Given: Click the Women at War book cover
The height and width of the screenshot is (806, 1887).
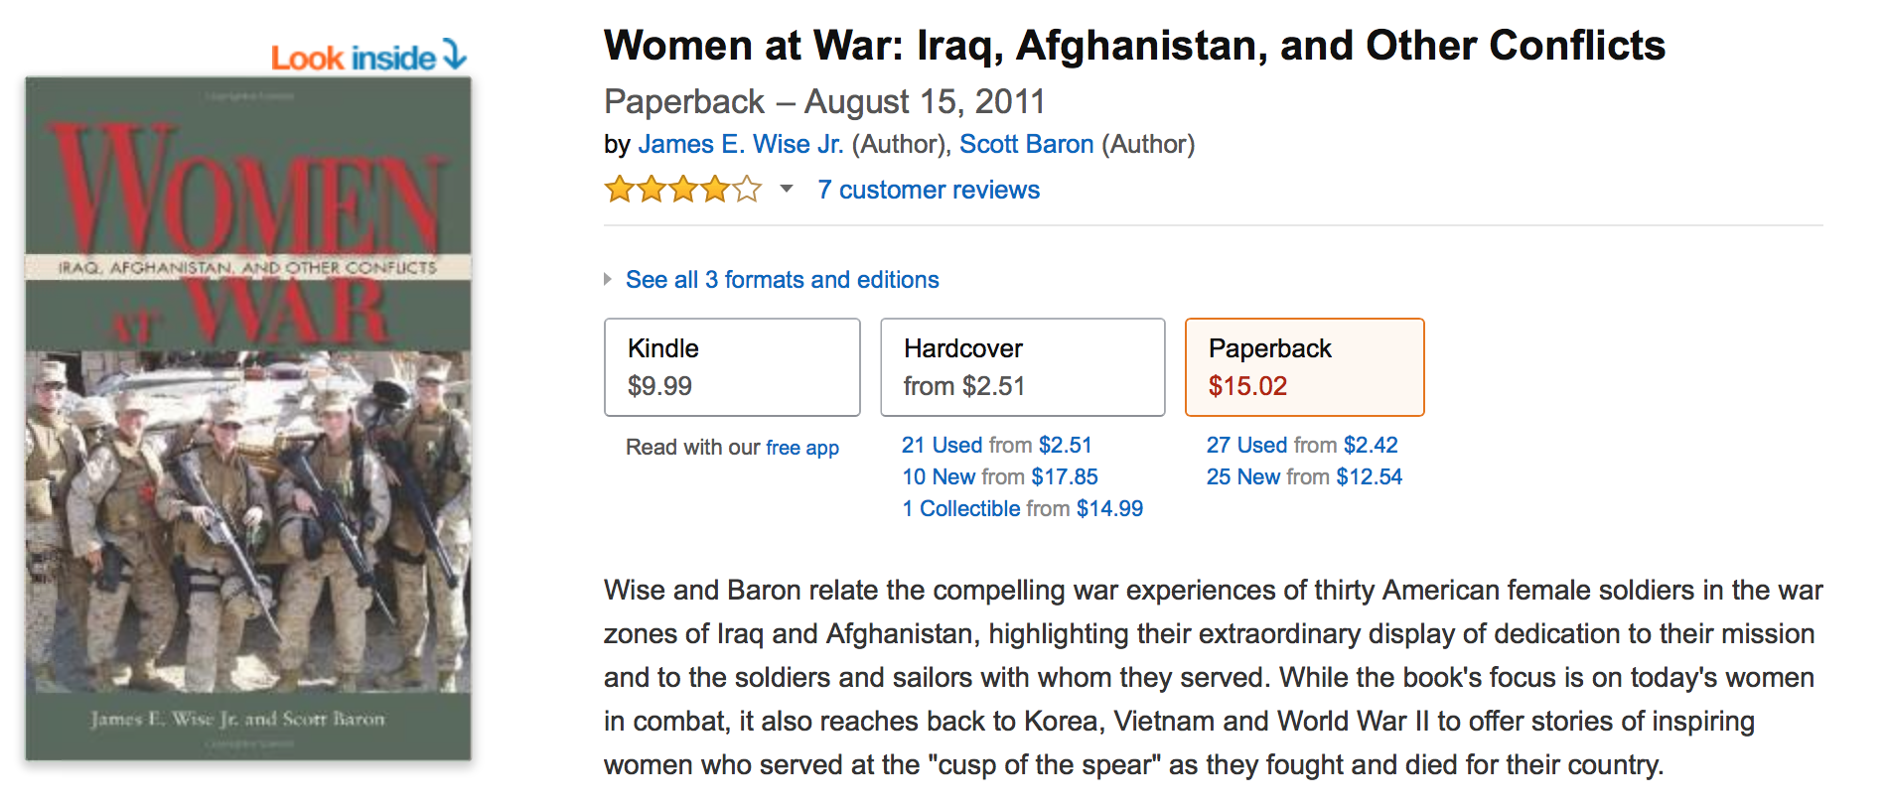Looking at the screenshot, I should tap(248, 418).
